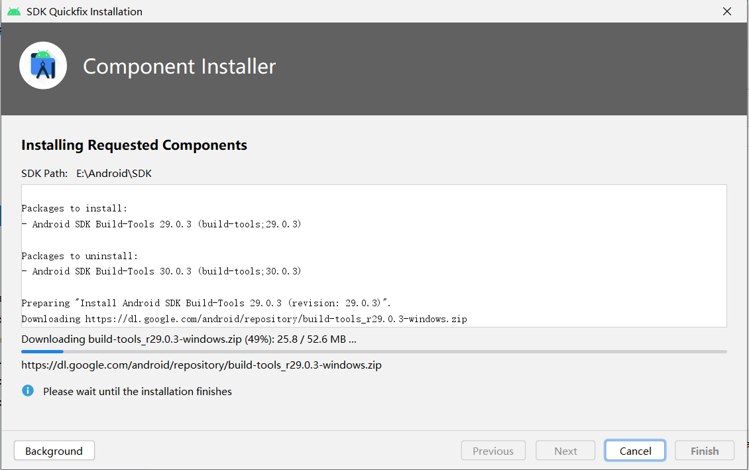This screenshot has width=749, height=470.
Task: Click the installer logo left of Component Installer text
Action: tap(42, 65)
